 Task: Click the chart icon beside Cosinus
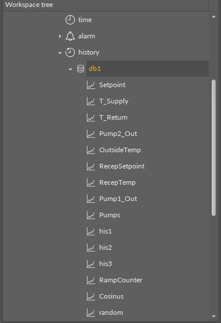pyautogui.click(x=90, y=296)
